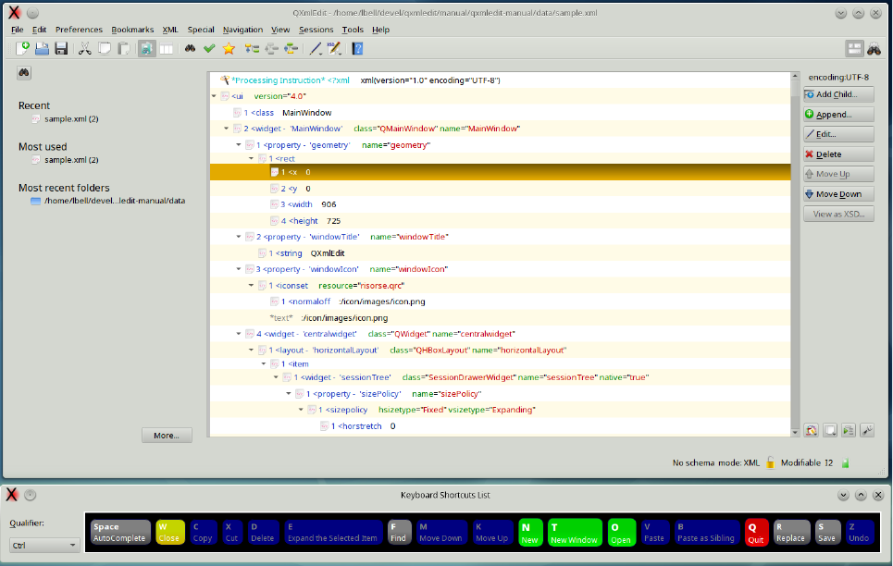
Task: Click the green checkmark validate icon
Action: coord(209,48)
